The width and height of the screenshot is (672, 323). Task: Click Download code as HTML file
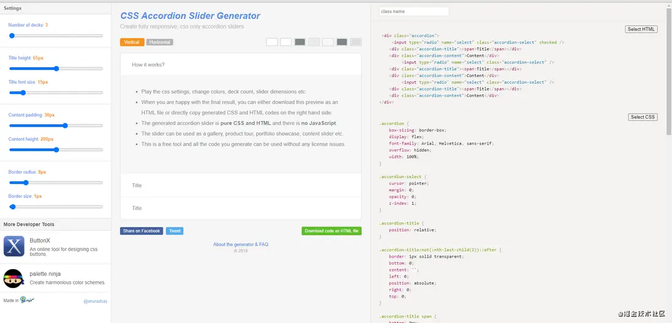click(x=331, y=231)
